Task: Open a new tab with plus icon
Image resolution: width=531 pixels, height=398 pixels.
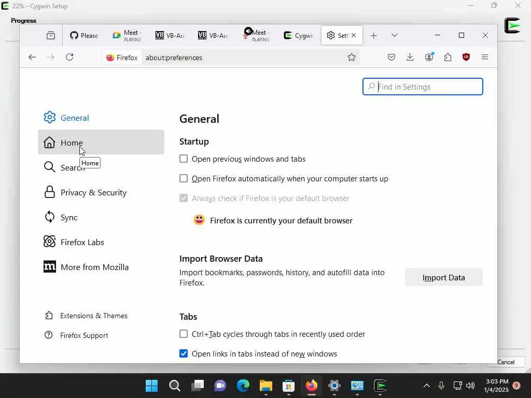Action: coord(373,36)
